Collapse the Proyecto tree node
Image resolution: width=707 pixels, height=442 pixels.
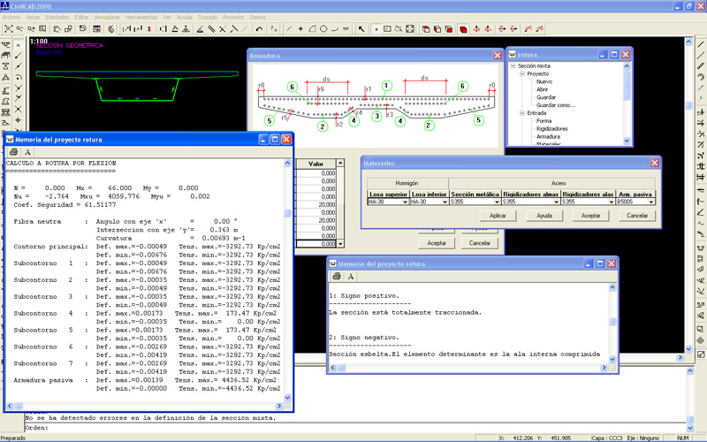pos(521,74)
